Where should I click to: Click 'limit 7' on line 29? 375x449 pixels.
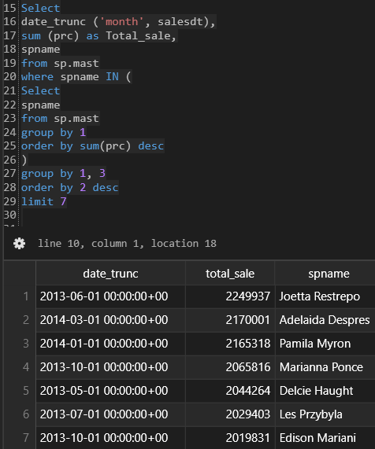tap(44, 201)
